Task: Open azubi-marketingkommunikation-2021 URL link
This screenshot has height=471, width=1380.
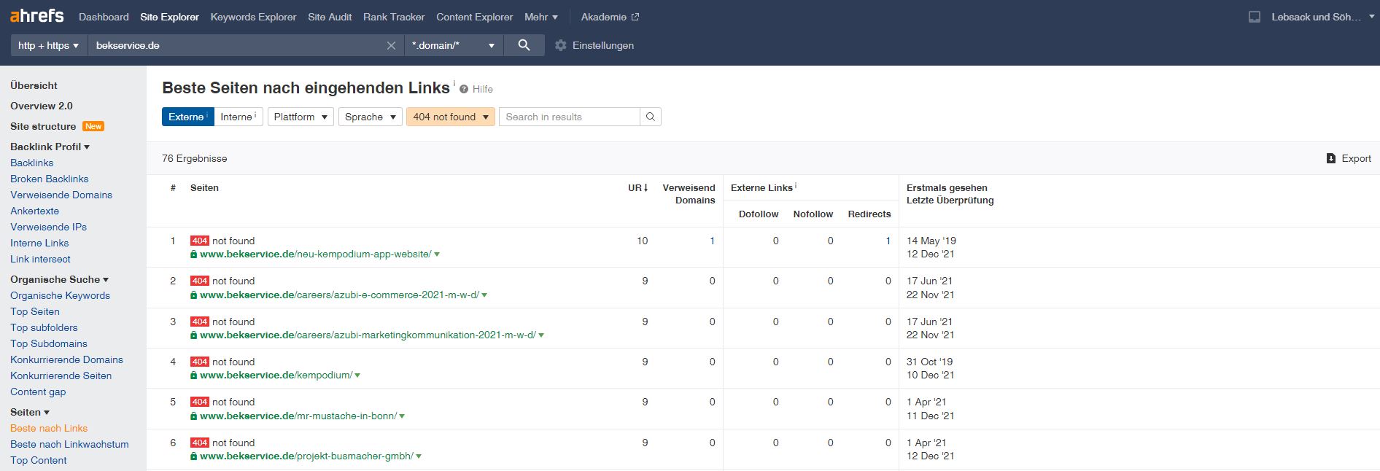Action: tap(368, 335)
